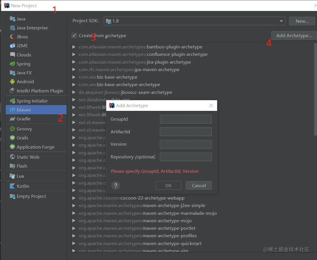Close the Add Archetype dialog

point(211,106)
